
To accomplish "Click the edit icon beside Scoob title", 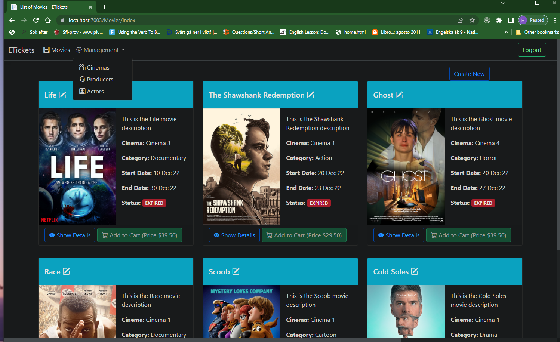I will (236, 271).
